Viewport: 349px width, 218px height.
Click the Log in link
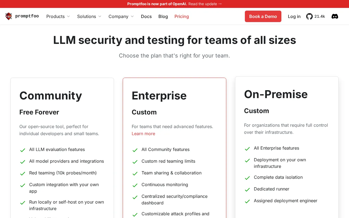coord(294,16)
